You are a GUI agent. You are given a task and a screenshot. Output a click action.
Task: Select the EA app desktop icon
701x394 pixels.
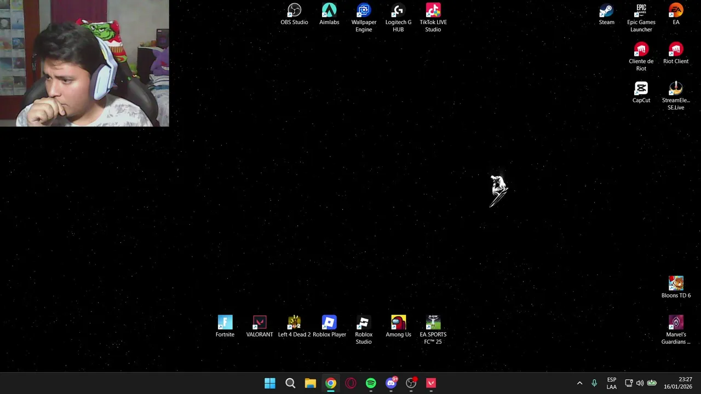point(676,15)
